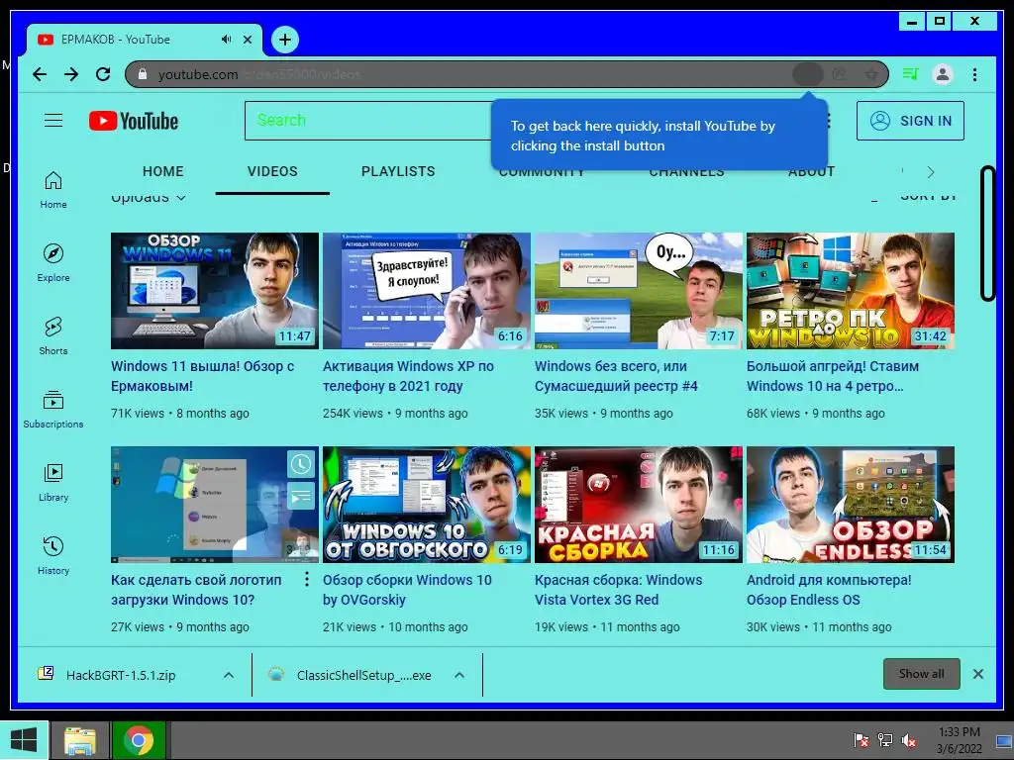Image resolution: width=1014 pixels, height=760 pixels.
Task: Open Chrome media control button
Action: [911, 74]
